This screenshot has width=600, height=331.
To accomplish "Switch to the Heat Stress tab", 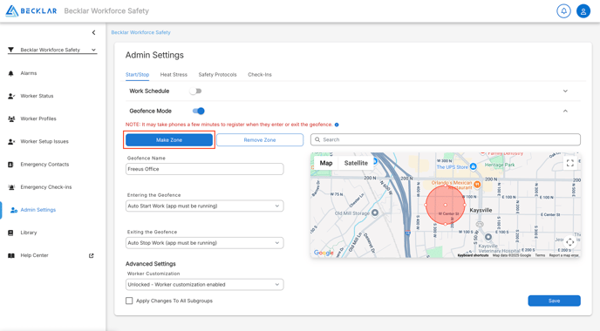I will pyautogui.click(x=174, y=75).
